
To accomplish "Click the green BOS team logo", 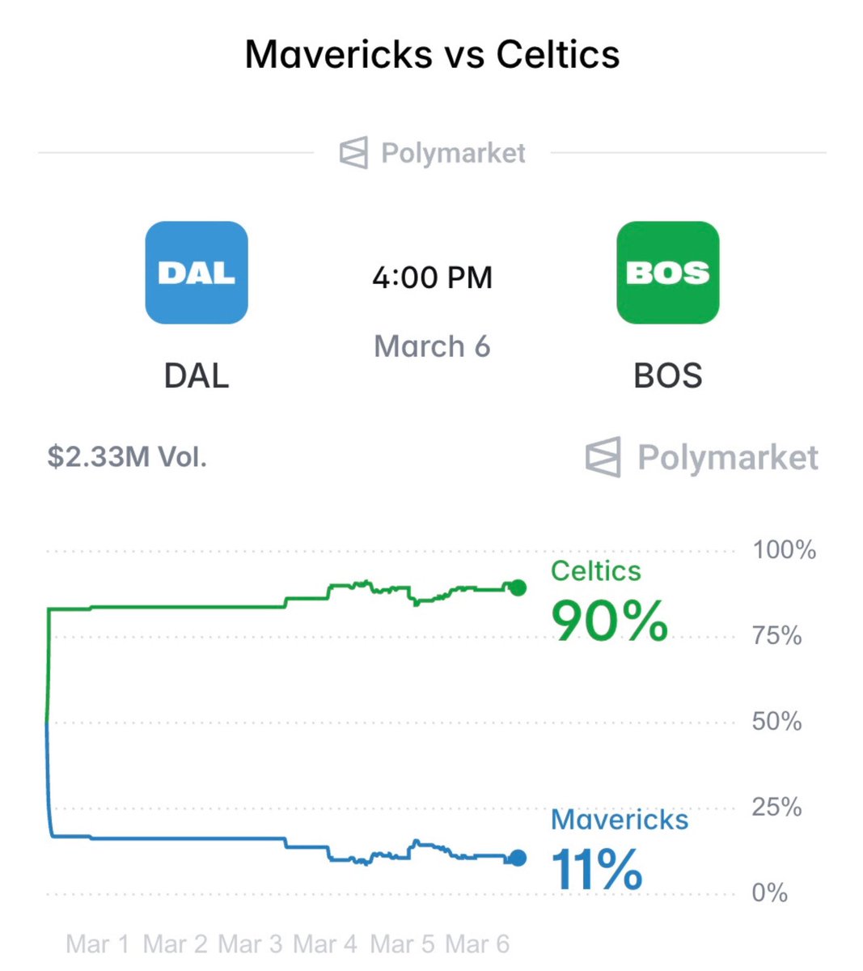I will [667, 273].
